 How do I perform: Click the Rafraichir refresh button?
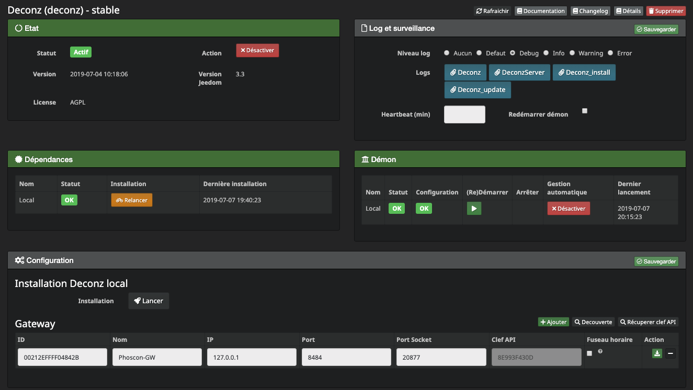click(x=493, y=11)
